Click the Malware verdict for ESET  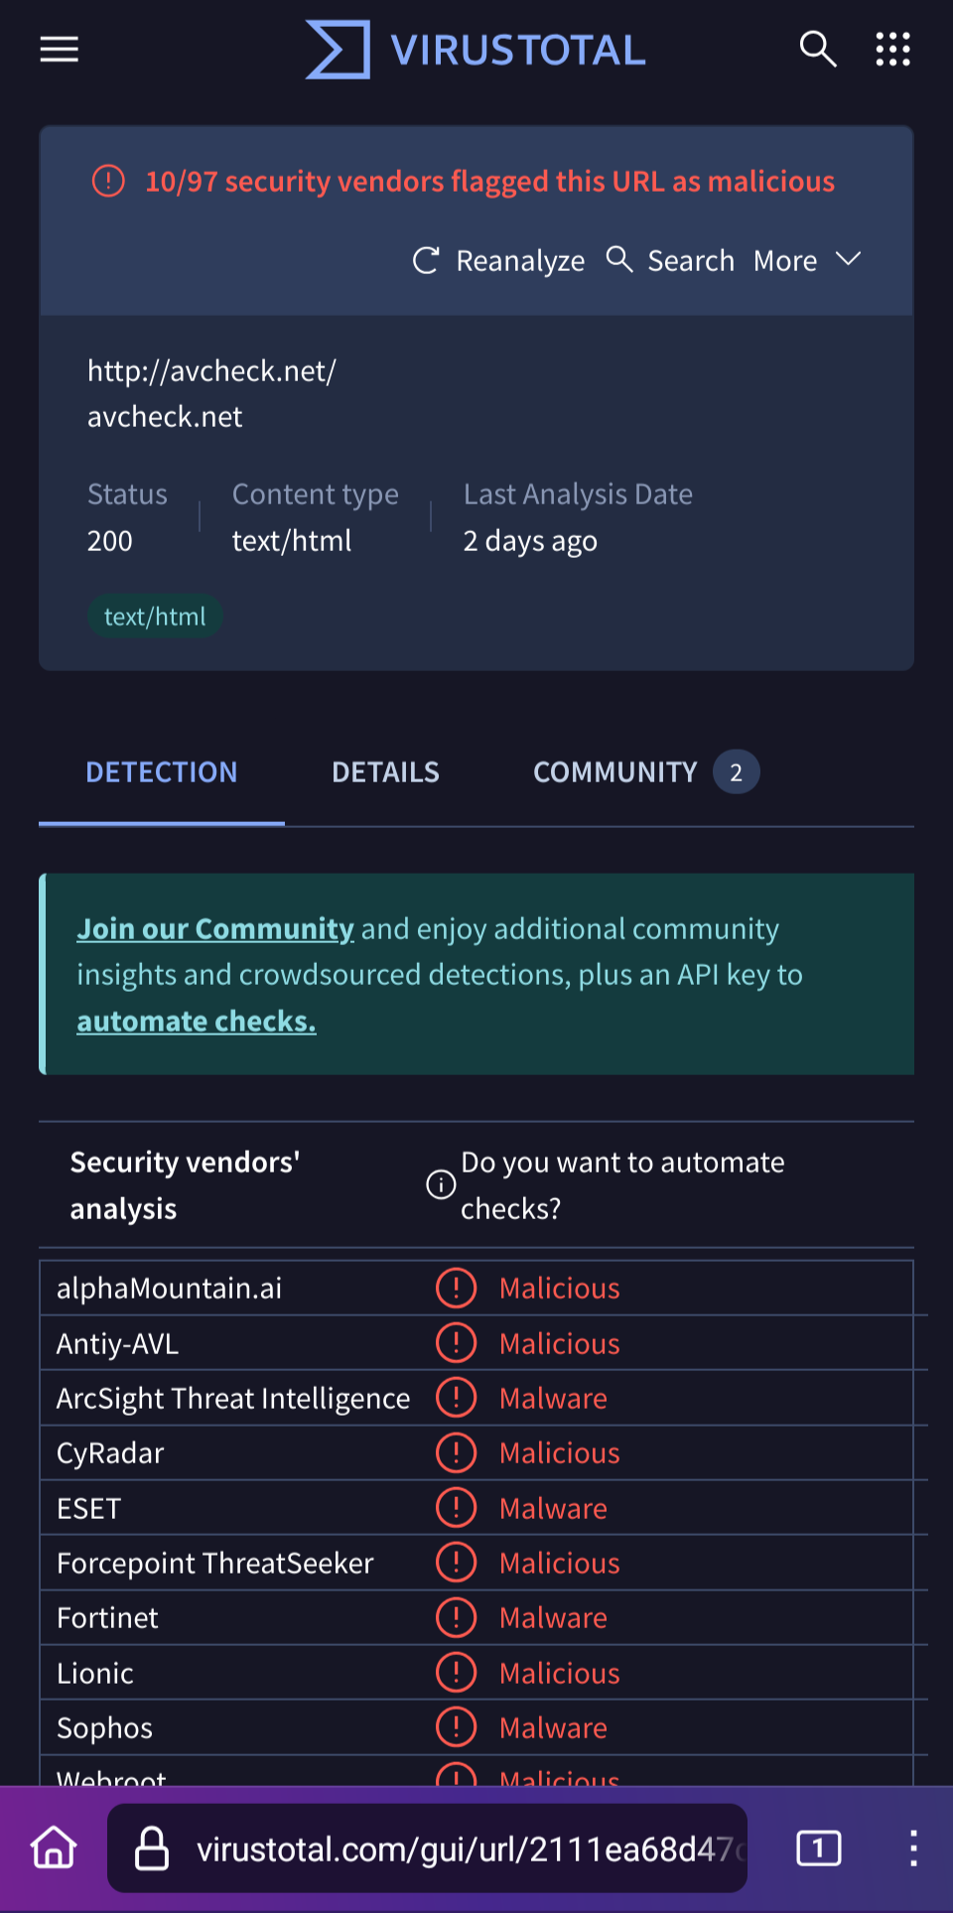(553, 1509)
